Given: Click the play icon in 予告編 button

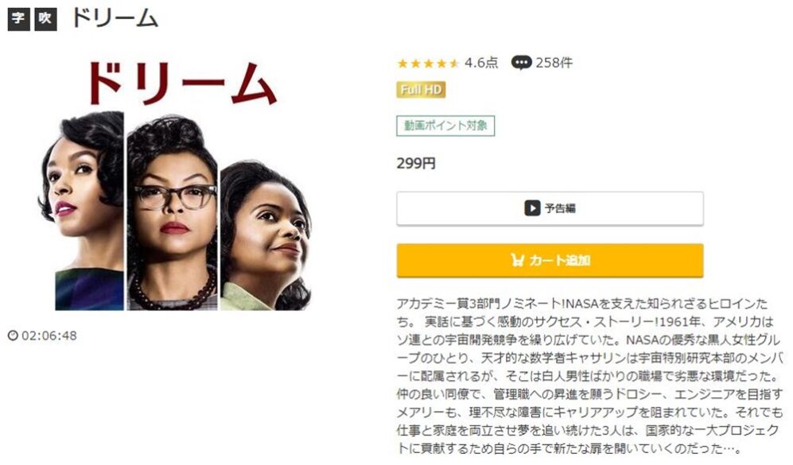Looking at the screenshot, I should pyautogui.click(x=532, y=208).
